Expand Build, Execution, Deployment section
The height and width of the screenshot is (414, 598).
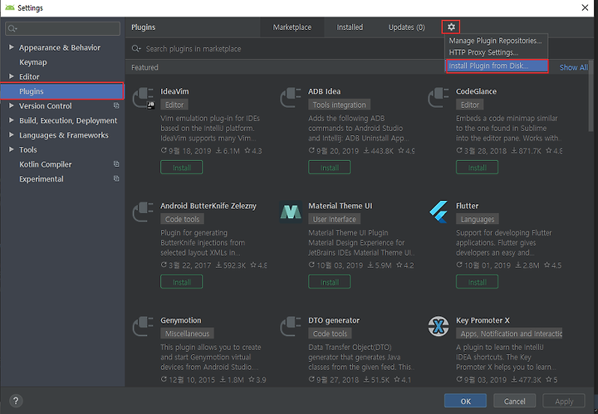(x=12, y=120)
